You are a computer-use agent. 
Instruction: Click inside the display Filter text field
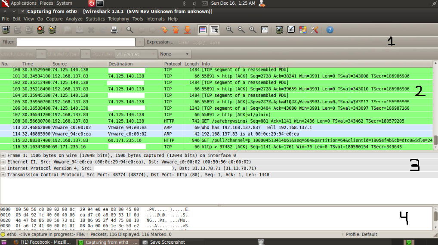pos(76,42)
